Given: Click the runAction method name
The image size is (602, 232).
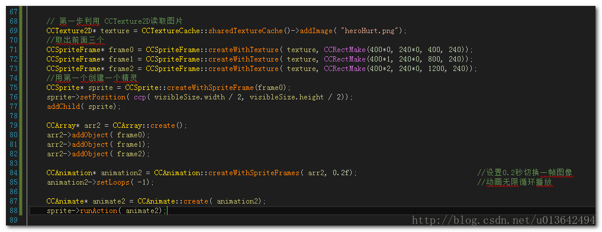Looking at the screenshot, I should click(98, 211).
